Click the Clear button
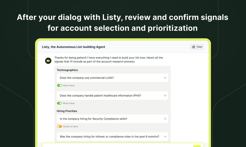The width and height of the screenshot is (246, 147). [197, 47]
